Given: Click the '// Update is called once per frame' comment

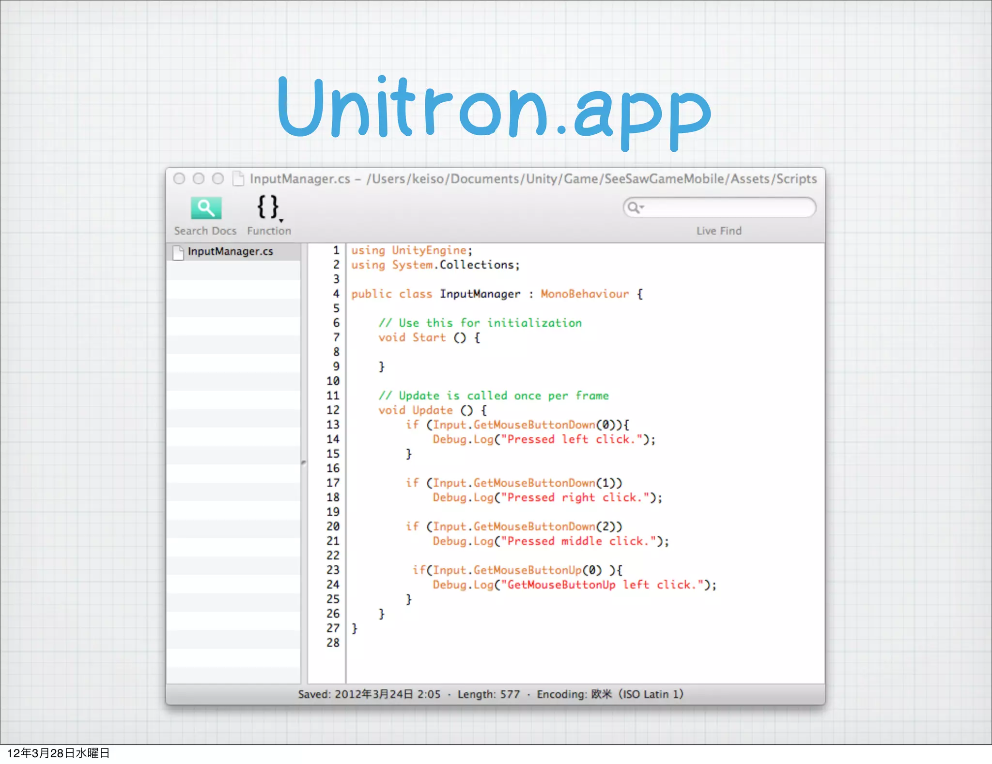Looking at the screenshot, I should coord(494,396).
